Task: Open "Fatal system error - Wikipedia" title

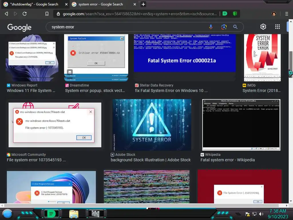Action: 227,160
